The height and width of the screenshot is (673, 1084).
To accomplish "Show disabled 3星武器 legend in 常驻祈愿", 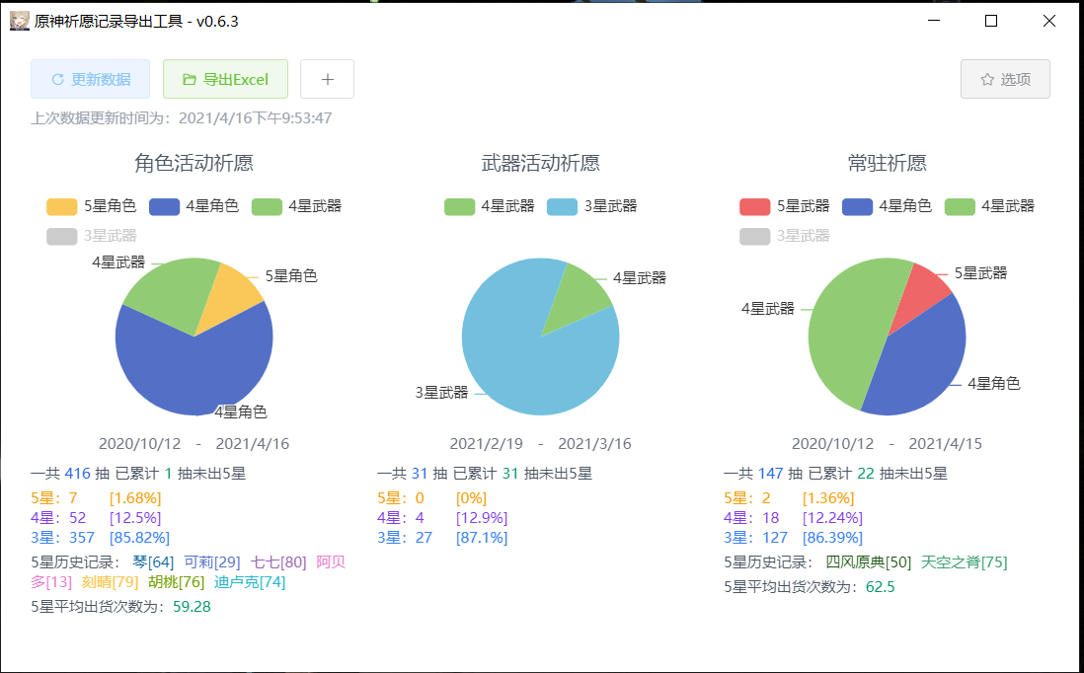I will (x=784, y=236).
